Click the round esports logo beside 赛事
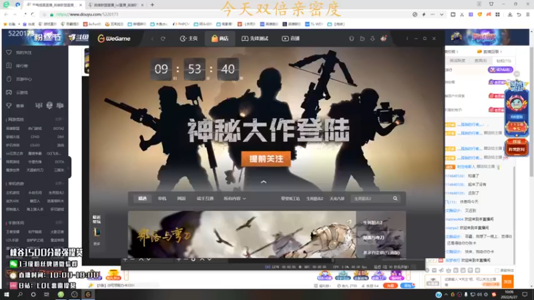The width and height of the screenshot is (534, 300). click(x=49, y=105)
